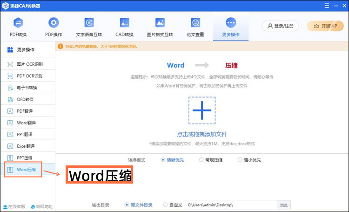Click the output path input field
The image size is (349, 212).
coord(230,205)
